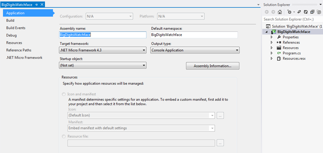Click the Pending Changes Filter clock icon
This screenshot has width=323, height=153.
pyautogui.click(x=290, y=12)
